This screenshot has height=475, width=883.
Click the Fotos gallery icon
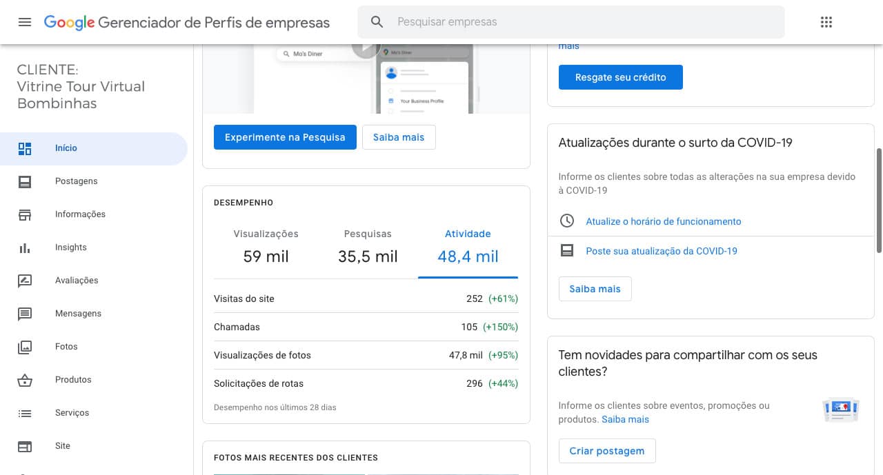[x=25, y=347]
